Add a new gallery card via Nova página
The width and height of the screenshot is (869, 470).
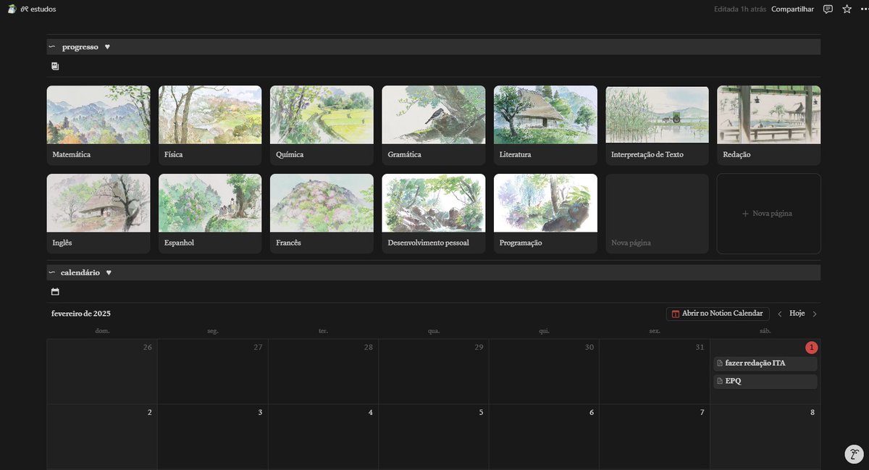tap(769, 214)
